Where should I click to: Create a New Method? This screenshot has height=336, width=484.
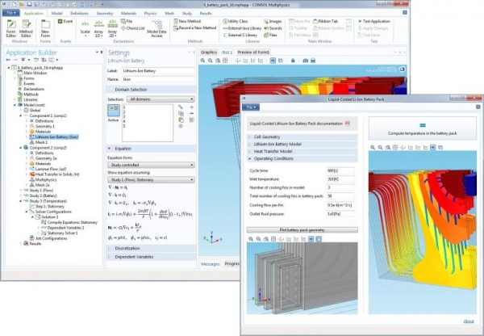pyautogui.click(x=187, y=21)
